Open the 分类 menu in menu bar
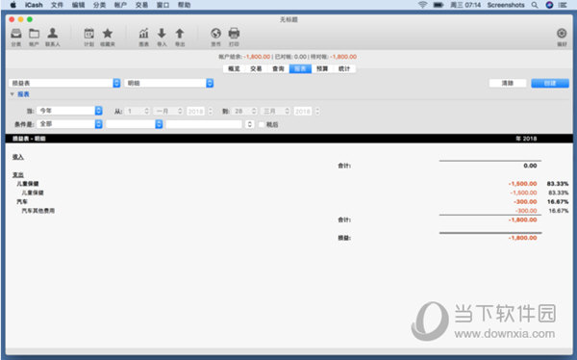The image size is (577, 360). [99, 5]
